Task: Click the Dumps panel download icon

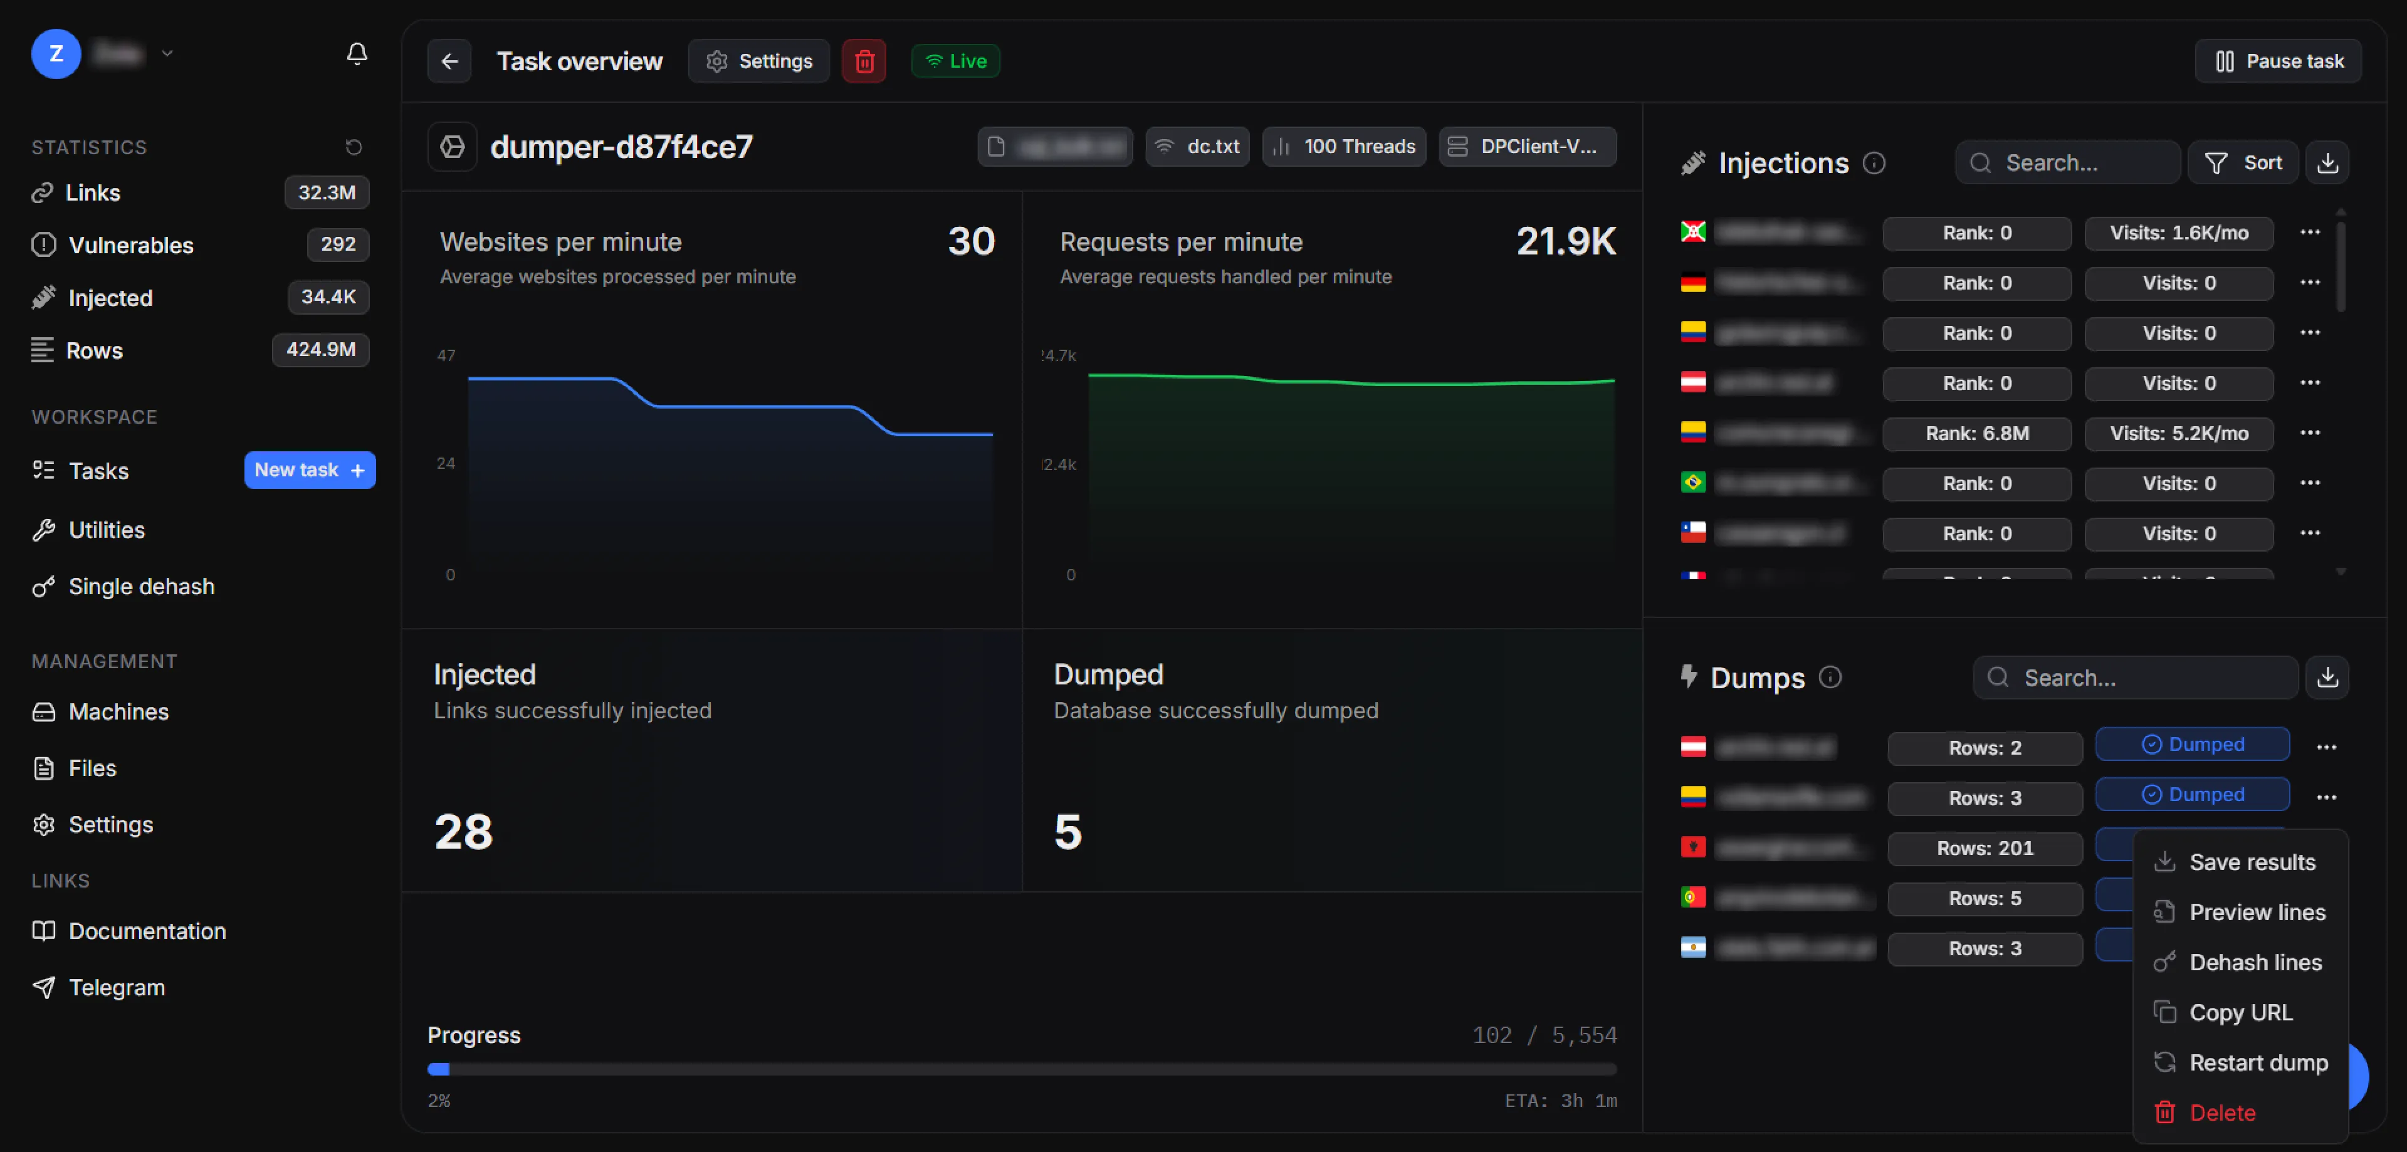Action: coord(2327,678)
